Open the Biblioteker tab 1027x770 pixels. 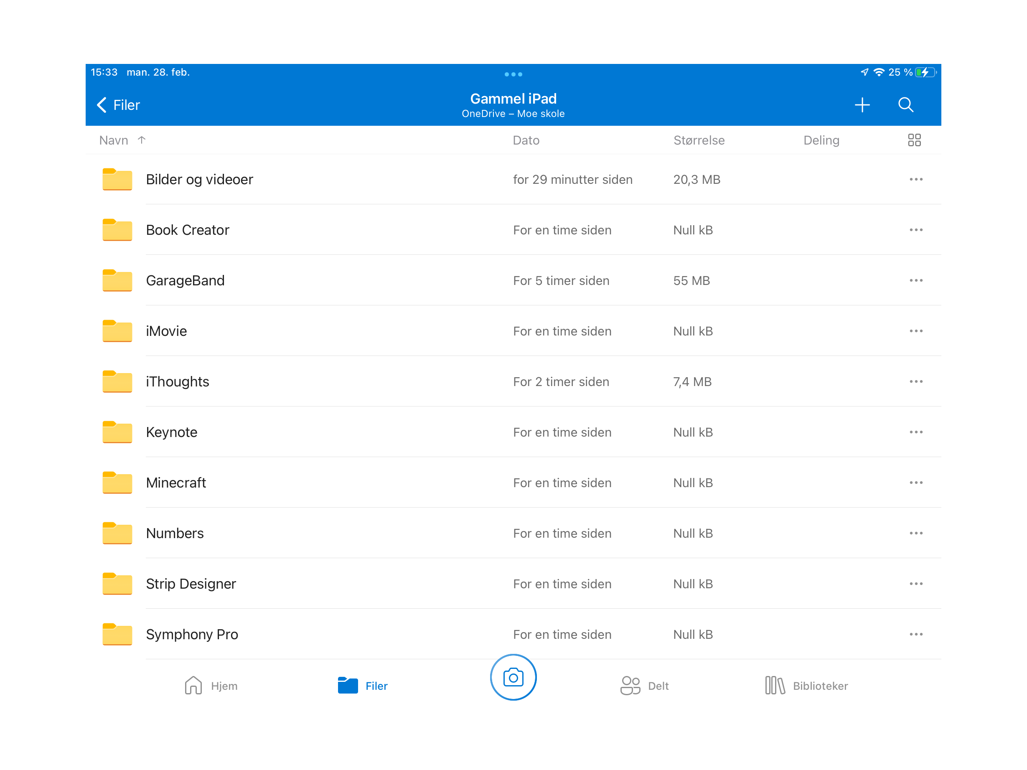pos(806,686)
